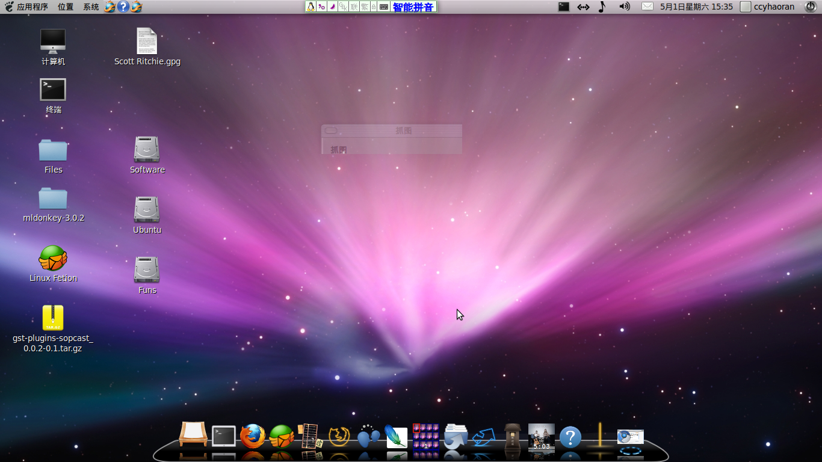The image size is (822, 462).
Task: Open the calendar from date and time
Action: (x=696, y=7)
